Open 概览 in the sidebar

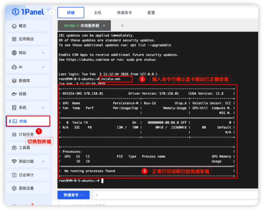point(28,26)
